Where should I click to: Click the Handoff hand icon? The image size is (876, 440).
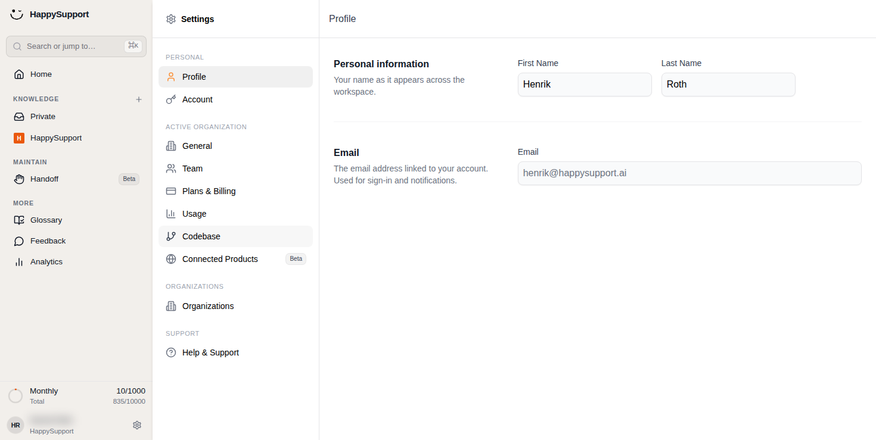tap(19, 179)
